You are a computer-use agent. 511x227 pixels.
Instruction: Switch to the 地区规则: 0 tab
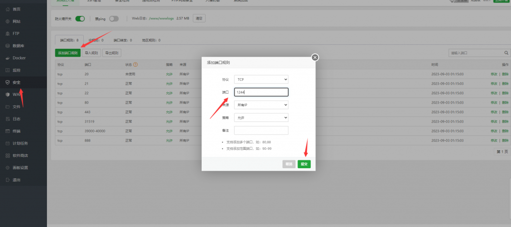click(x=151, y=40)
